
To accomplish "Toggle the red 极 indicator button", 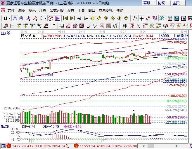I will pos(51,18).
